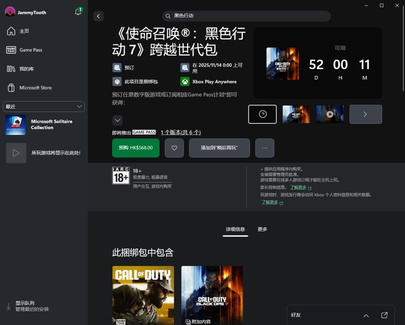This screenshot has height=325, width=405.
Task: Expand the friends panel chevron
Action: [366, 316]
